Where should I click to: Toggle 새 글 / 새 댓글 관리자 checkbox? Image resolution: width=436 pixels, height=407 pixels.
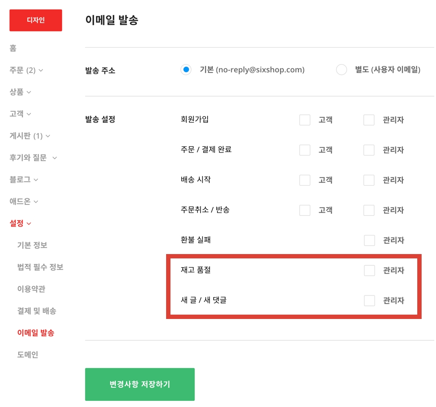369,301
